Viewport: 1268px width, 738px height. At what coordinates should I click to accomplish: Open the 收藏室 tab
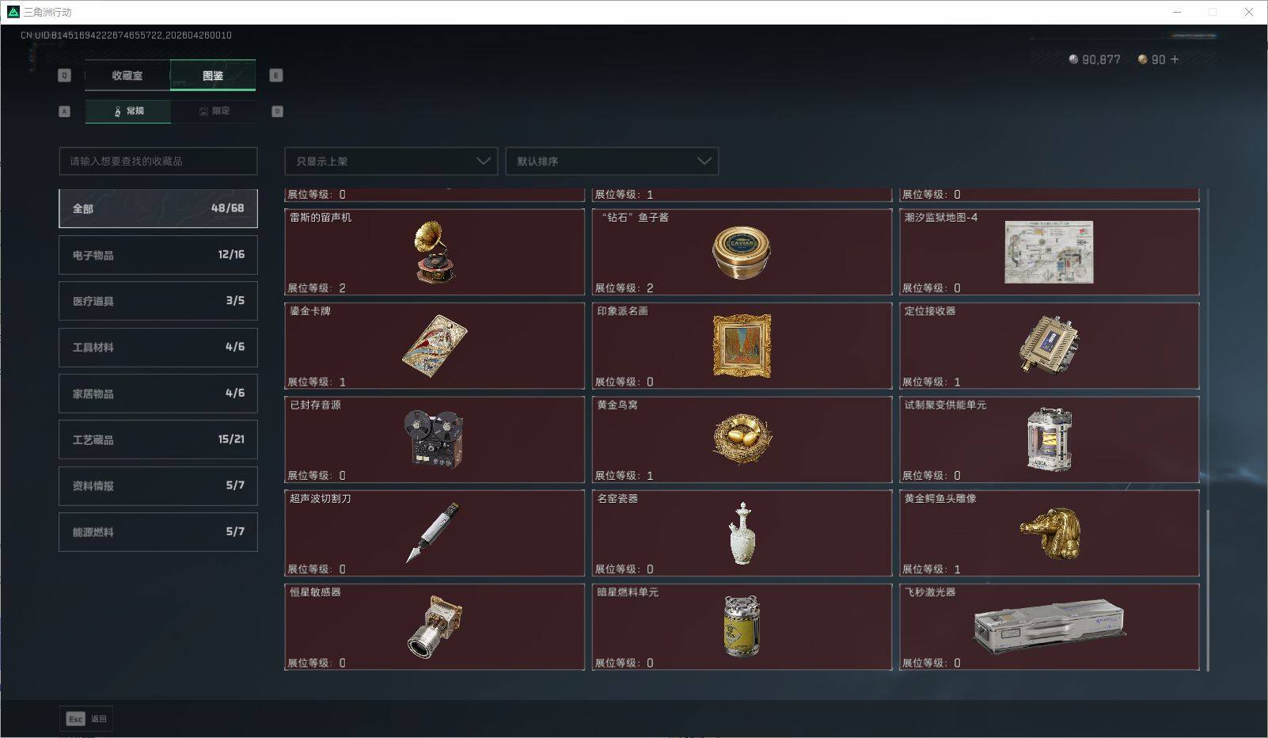127,75
